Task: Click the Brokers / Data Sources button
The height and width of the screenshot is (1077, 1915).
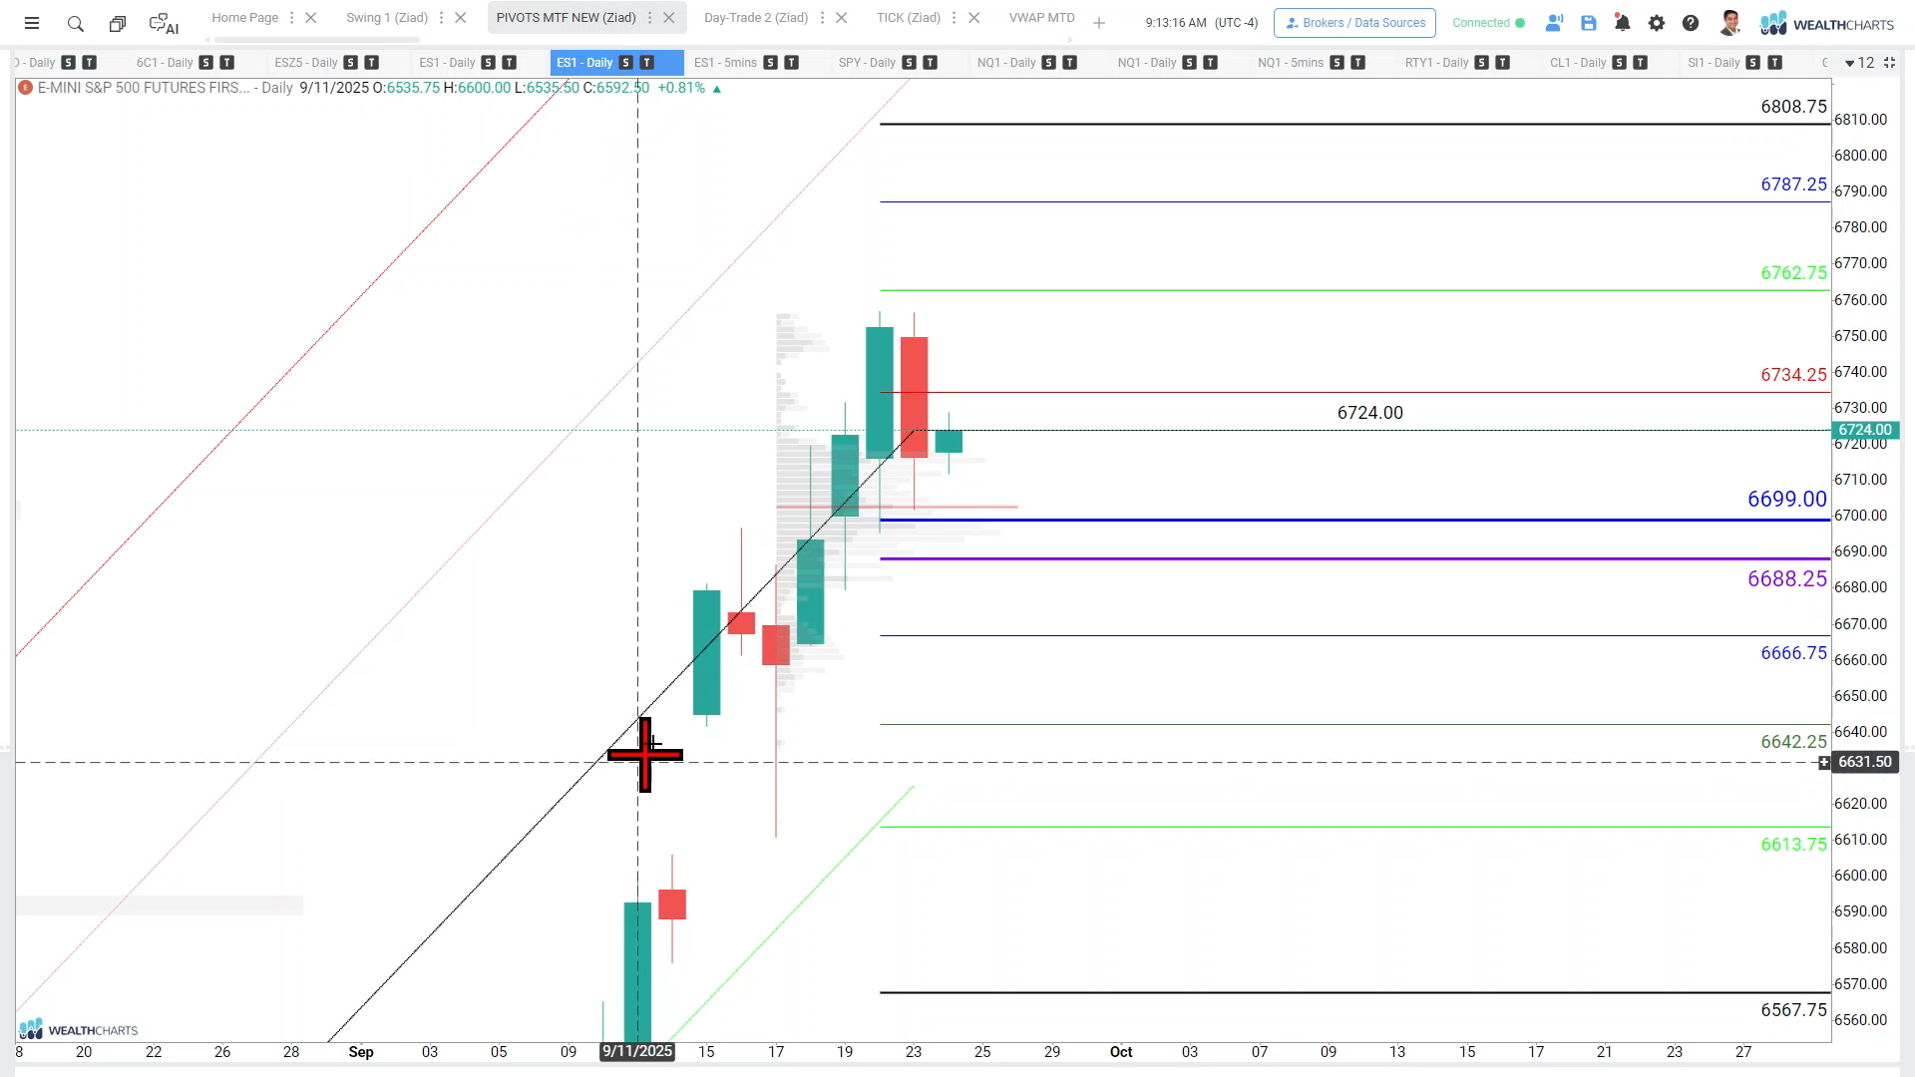Action: 1354,23
